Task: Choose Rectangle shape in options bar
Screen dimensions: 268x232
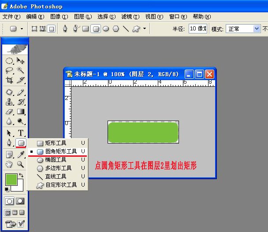Action: tap(86, 29)
